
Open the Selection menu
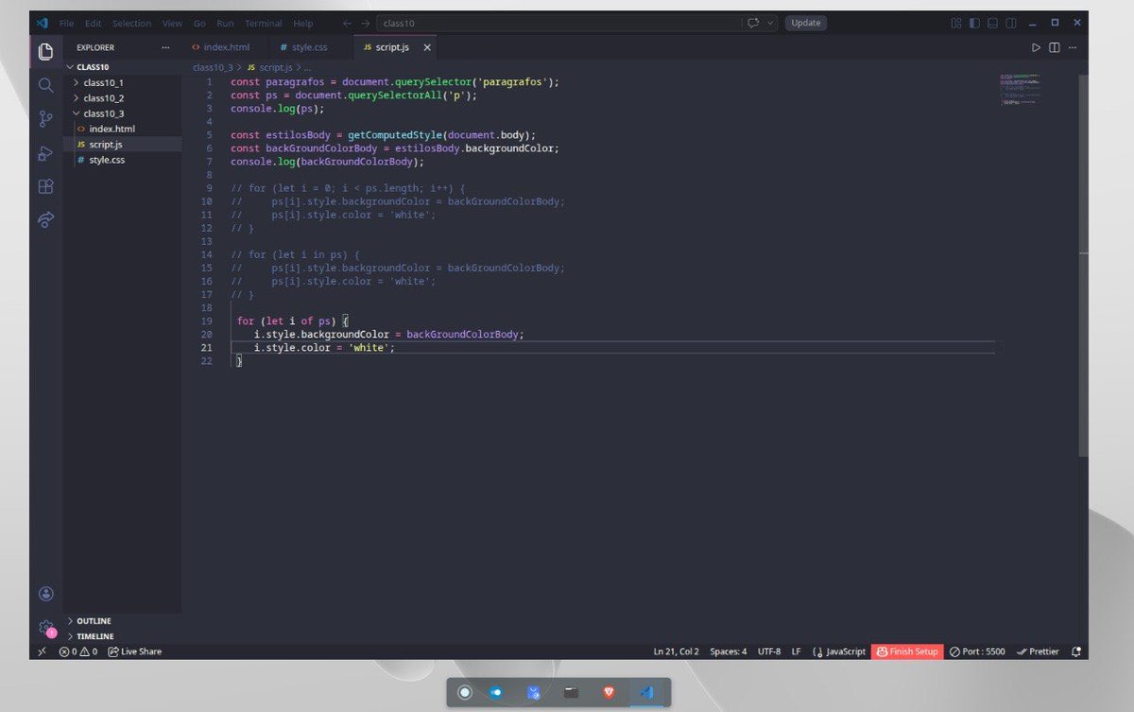131,23
